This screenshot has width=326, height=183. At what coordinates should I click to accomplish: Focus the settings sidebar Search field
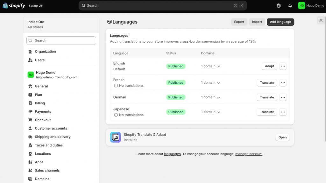pos(61,40)
